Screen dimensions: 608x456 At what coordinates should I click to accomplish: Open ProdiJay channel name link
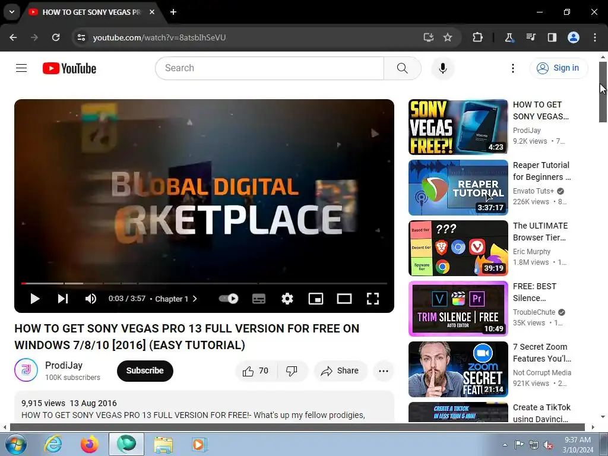click(64, 365)
